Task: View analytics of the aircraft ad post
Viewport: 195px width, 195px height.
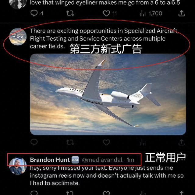Action: point(143,142)
